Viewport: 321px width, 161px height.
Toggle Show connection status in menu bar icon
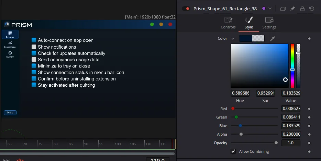coord(34,72)
